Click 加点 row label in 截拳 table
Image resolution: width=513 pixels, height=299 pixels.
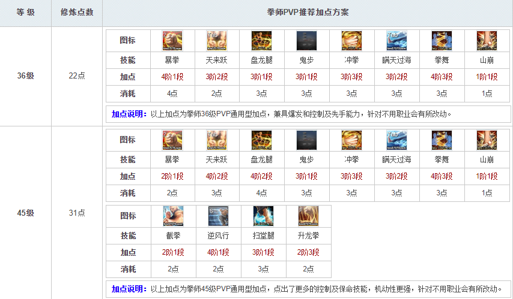coord(129,252)
